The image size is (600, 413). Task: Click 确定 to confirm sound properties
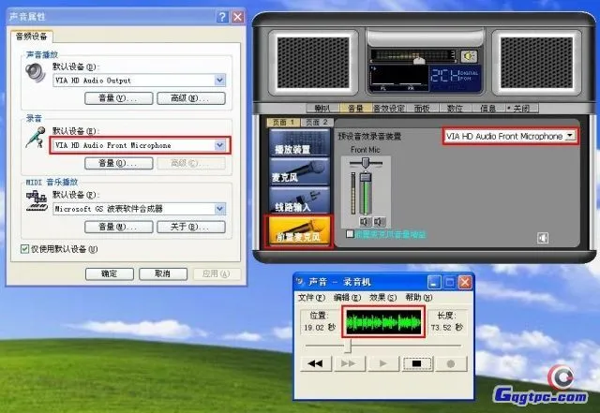(x=110, y=274)
